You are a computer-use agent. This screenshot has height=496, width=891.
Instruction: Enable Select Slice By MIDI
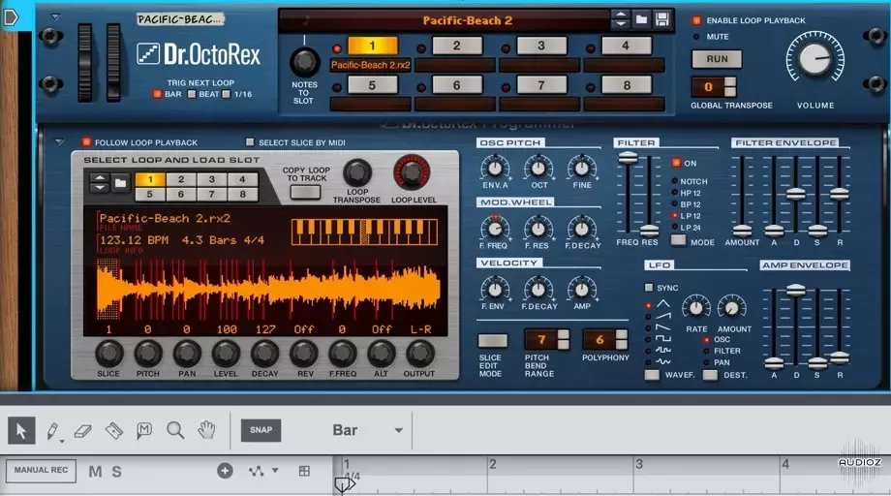(x=250, y=142)
